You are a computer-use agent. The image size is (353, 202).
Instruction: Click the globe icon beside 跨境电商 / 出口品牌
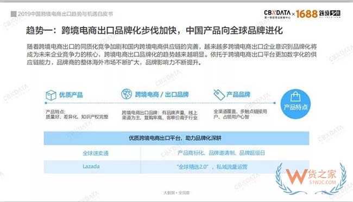pos(127,94)
